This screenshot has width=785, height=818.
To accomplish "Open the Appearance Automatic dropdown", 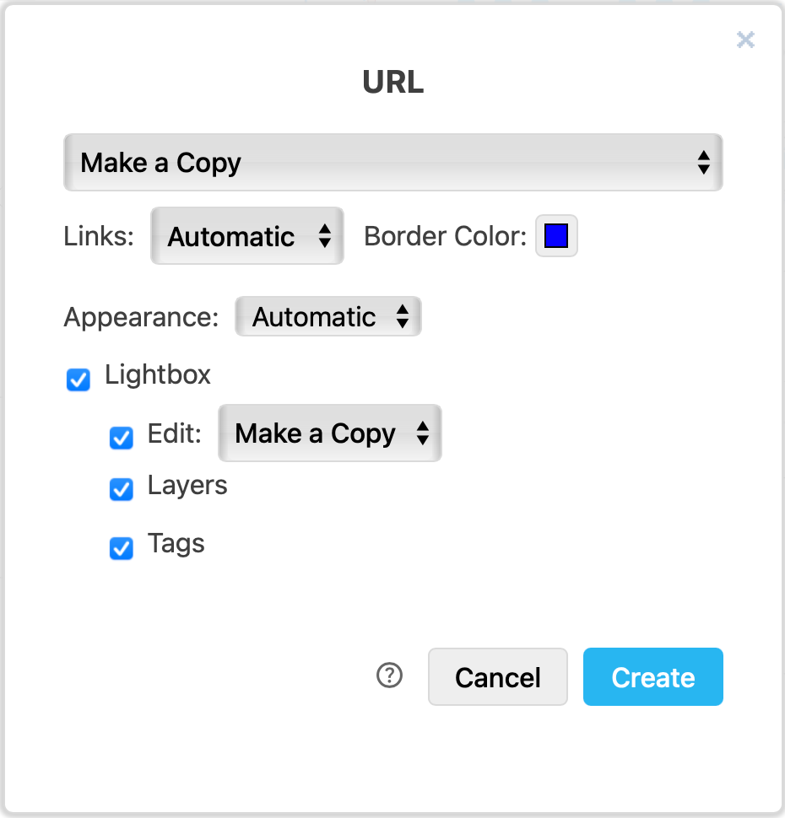I will (328, 317).
